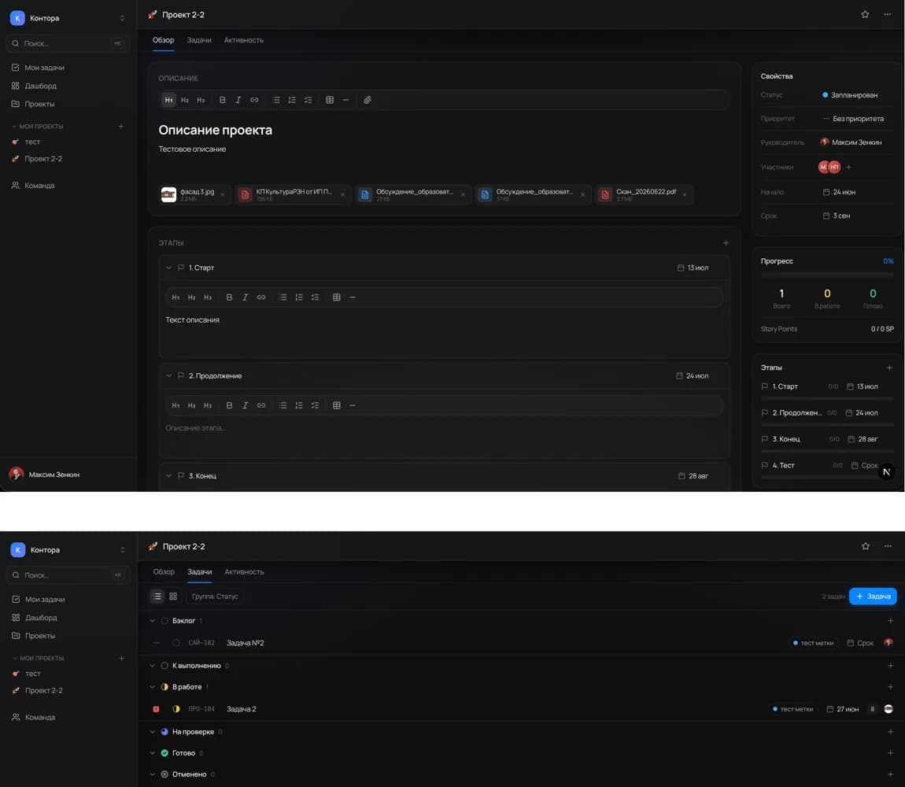Toggle bold formatting in description toolbar
This screenshot has height=787, width=905.
pyautogui.click(x=222, y=100)
